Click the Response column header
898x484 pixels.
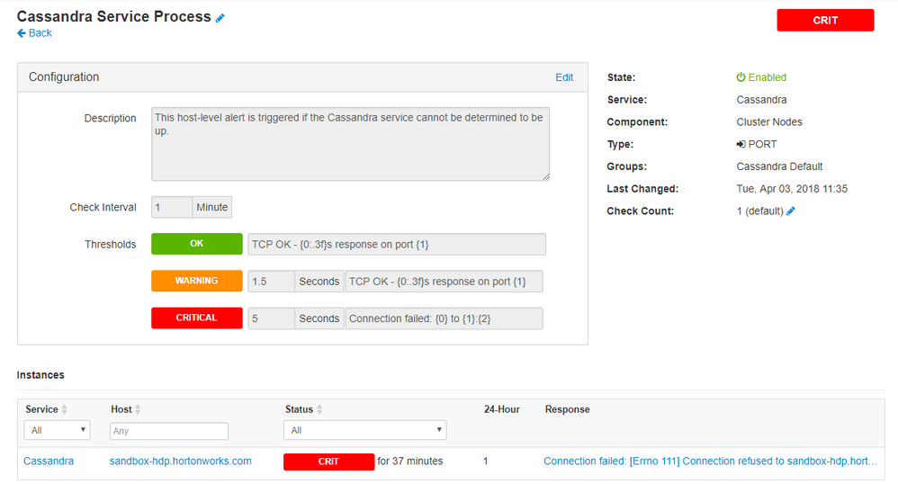pos(568,409)
